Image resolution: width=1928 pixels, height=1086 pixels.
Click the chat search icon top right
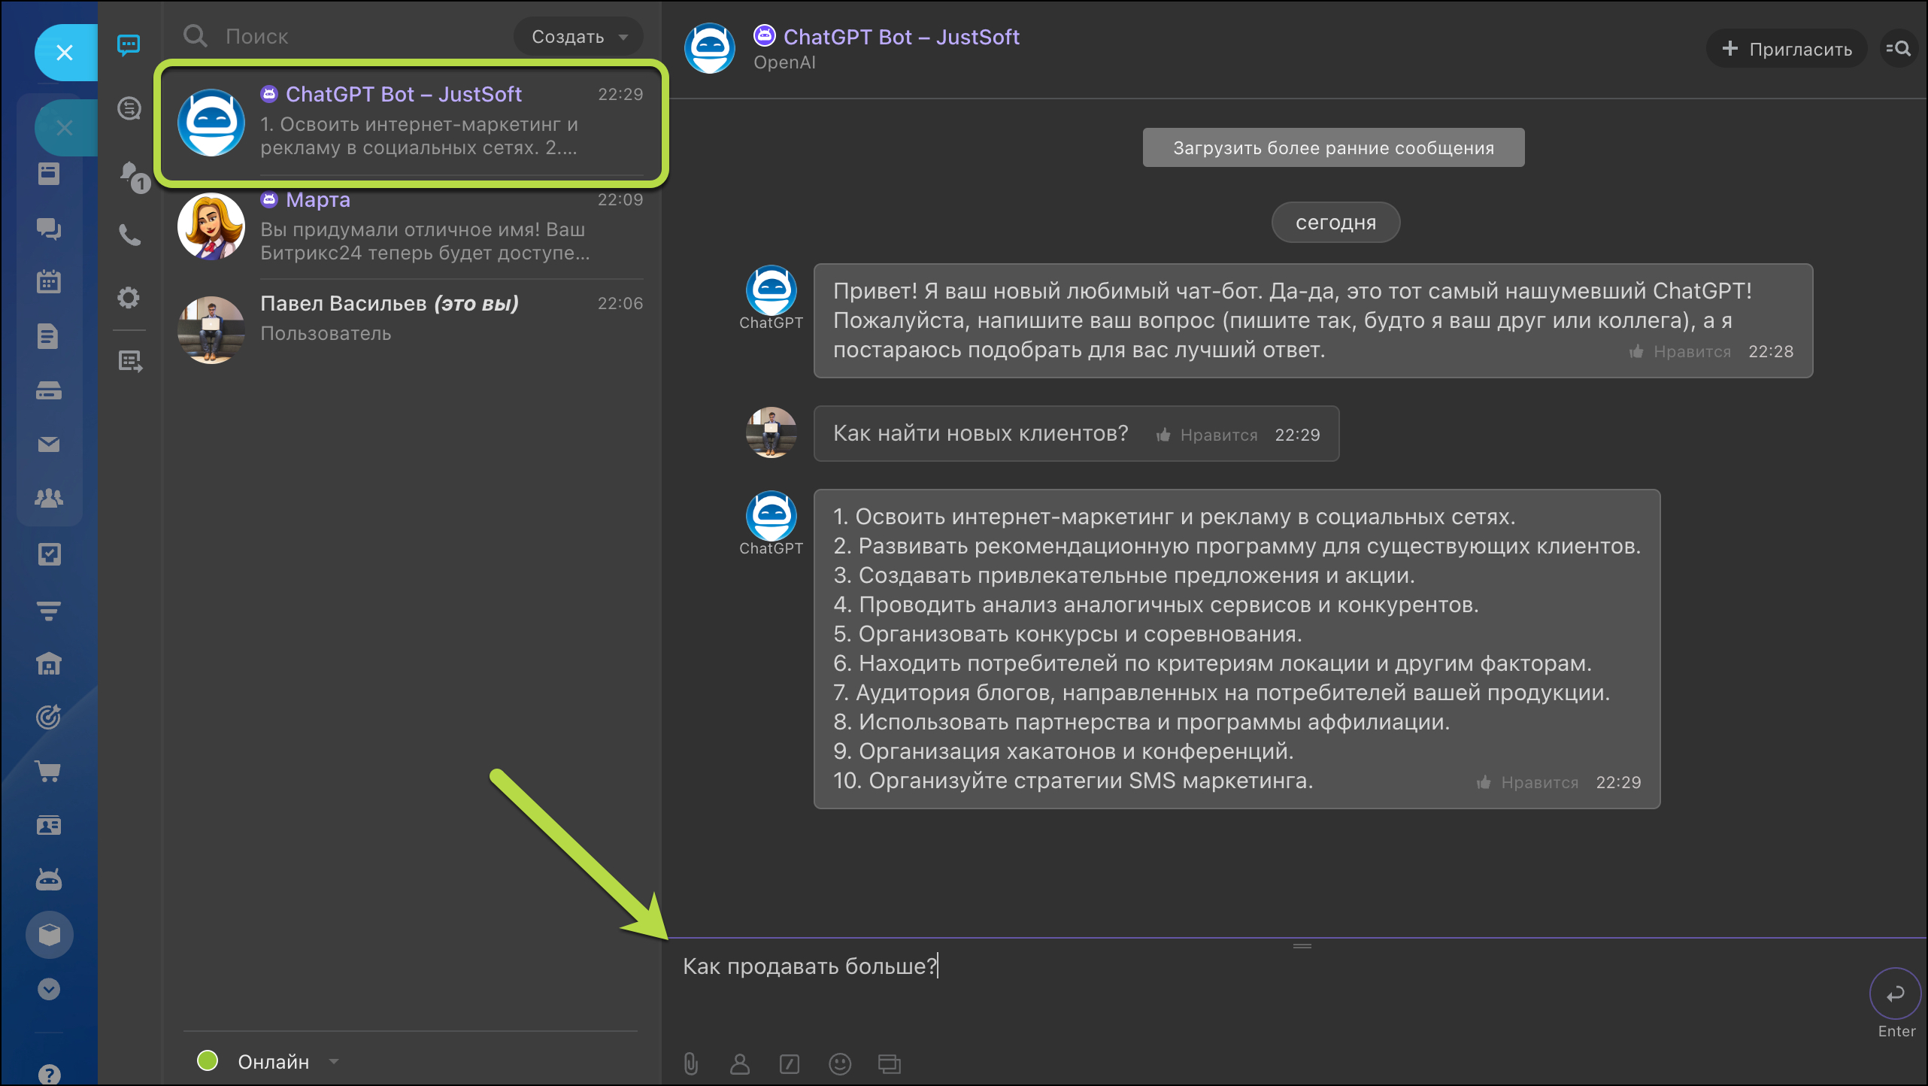(1899, 49)
